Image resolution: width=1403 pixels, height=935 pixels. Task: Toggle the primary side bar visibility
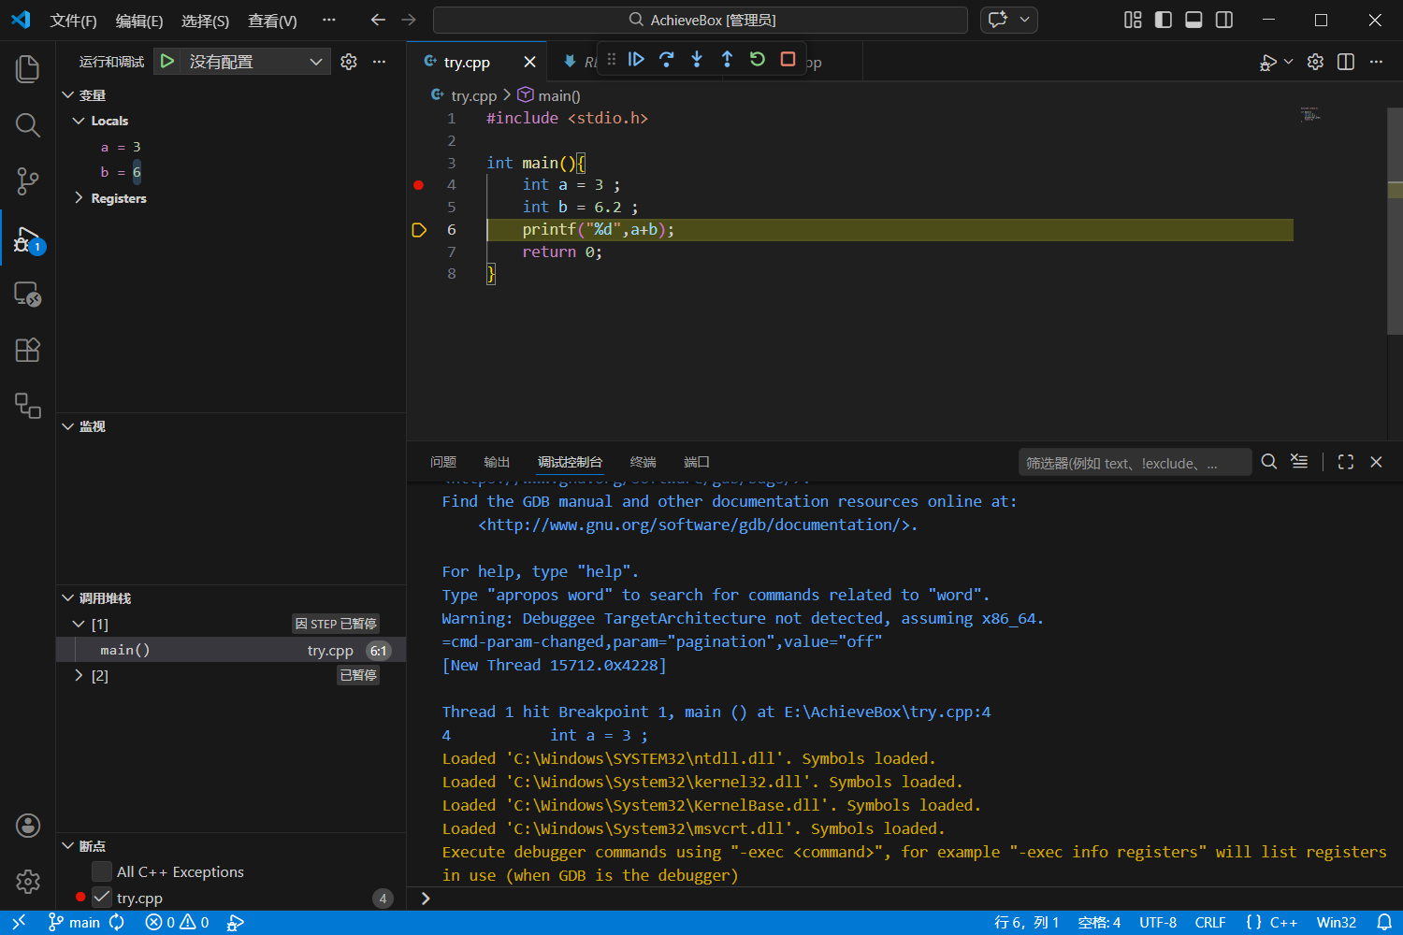click(1164, 20)
